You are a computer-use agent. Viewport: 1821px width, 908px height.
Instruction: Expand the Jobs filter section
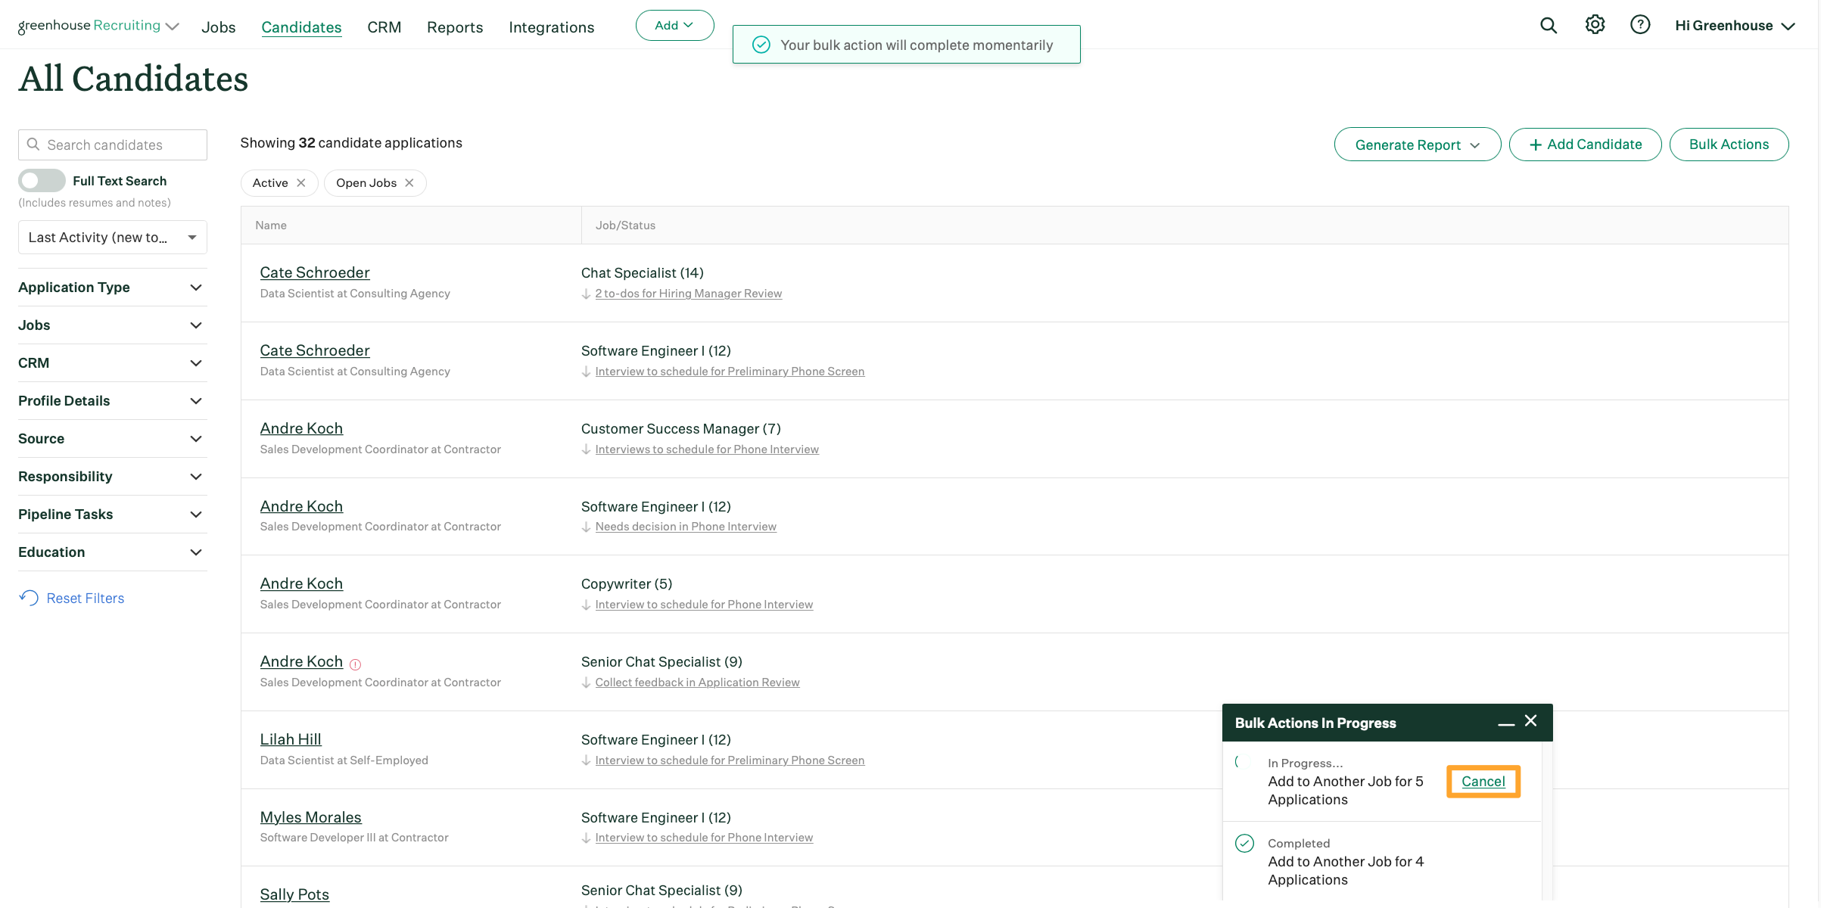(x=113, y=325)
